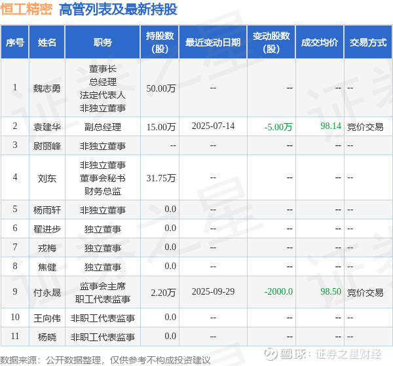
Task: Click the 31.75万 holdings cell
Action: [x=161, y=178]
